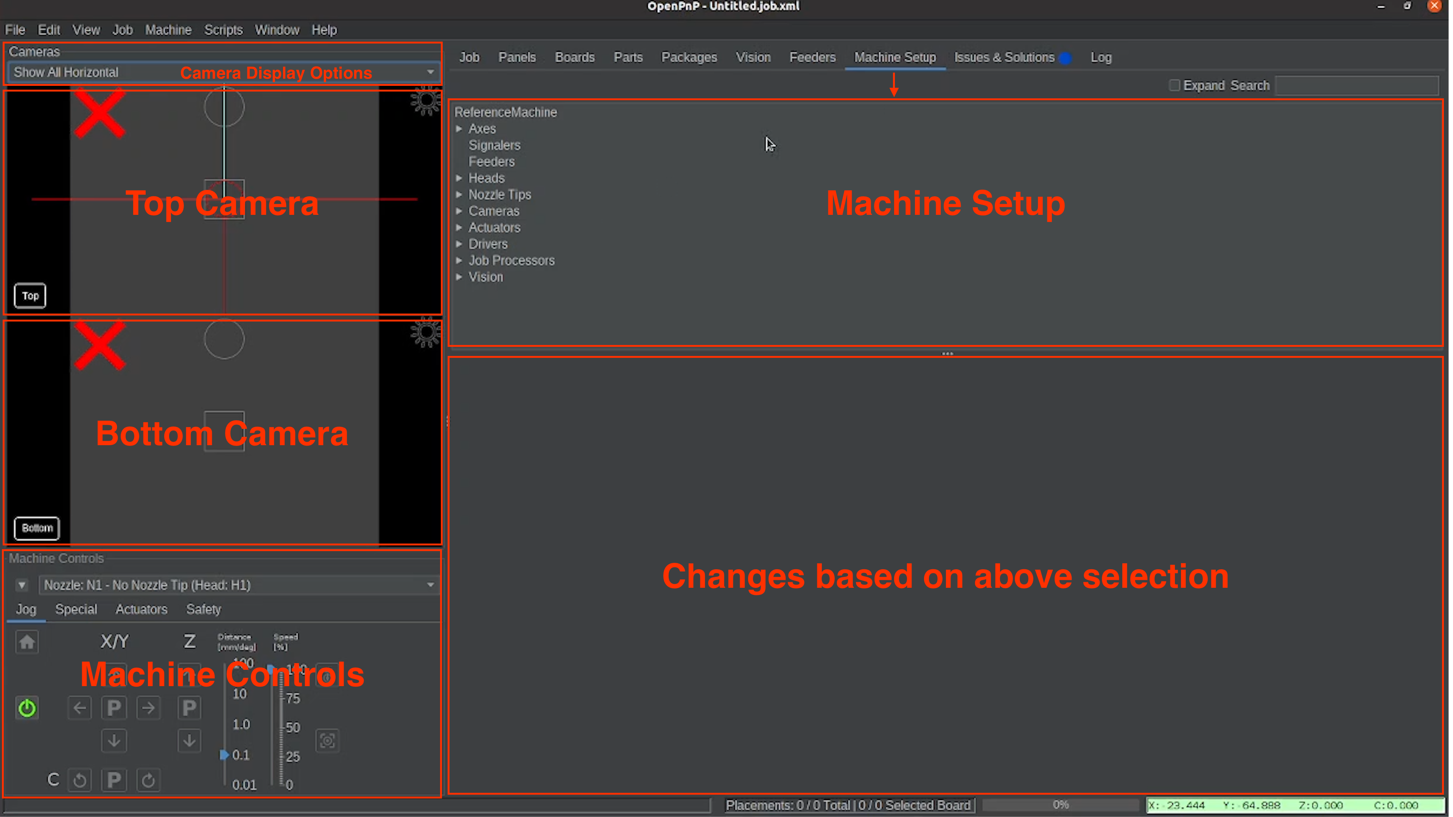Screen dimensions: 1453x817
Task: Click the Z axis Park button
Action: click(x=189, y=708)
